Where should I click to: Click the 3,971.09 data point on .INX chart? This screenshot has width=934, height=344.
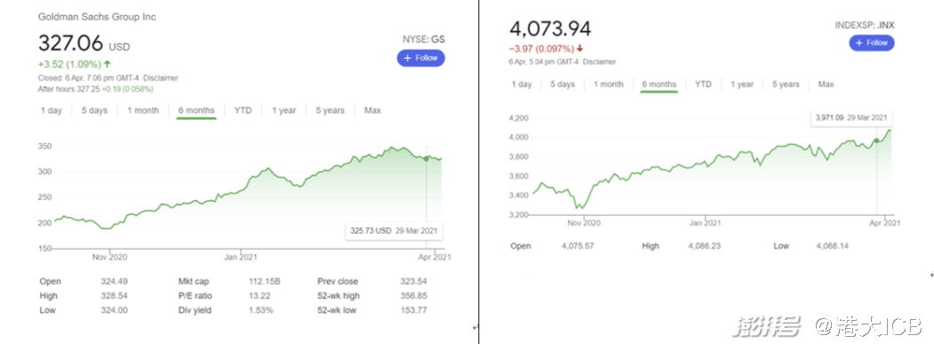pos(876,140)
